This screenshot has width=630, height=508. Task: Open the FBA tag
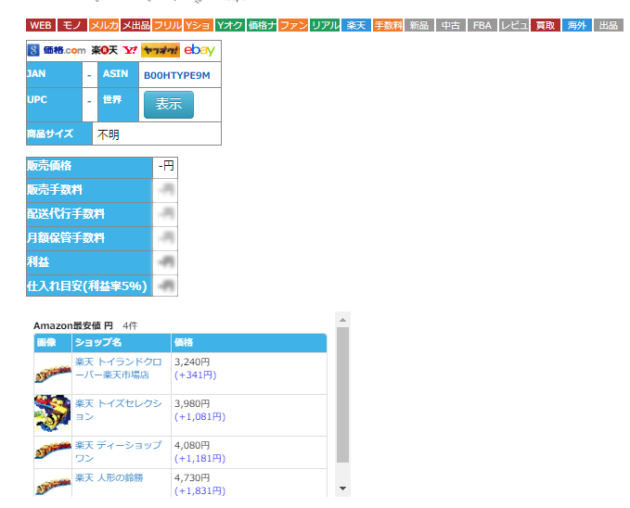(x=482, y=25)
